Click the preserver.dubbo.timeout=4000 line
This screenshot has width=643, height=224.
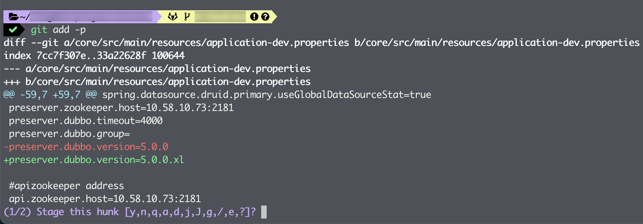(86, 121)
